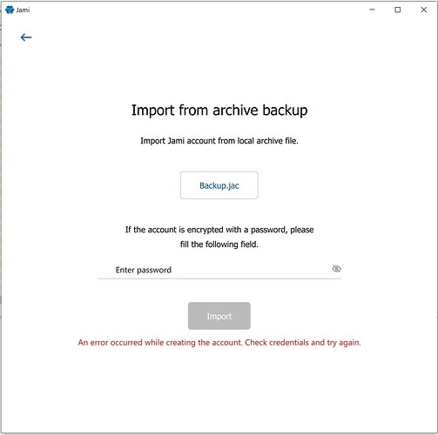Click the Import from archive backup heading
This screenshot has height=435, width=438.
pos(219,110)
